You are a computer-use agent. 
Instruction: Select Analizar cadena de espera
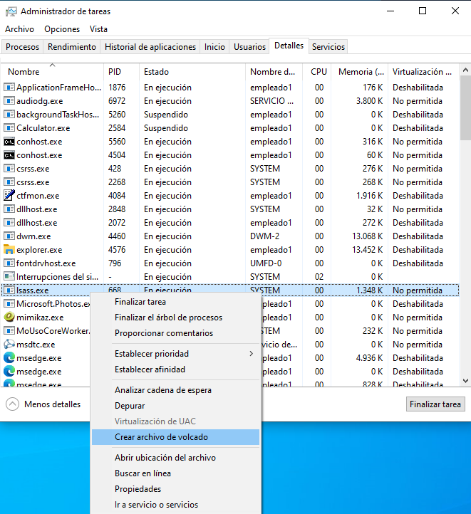tap(176, 390)
